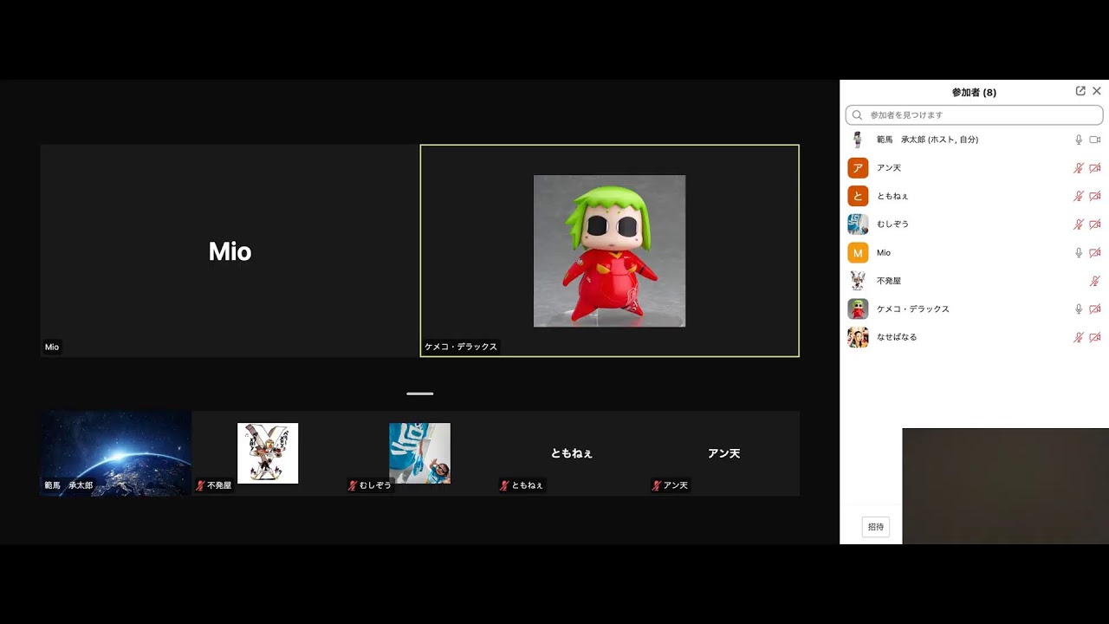The width and height of the screenshot is (1109, 624).
Task: Close the 参加者 participants panel
Action: pos(1097,90)
